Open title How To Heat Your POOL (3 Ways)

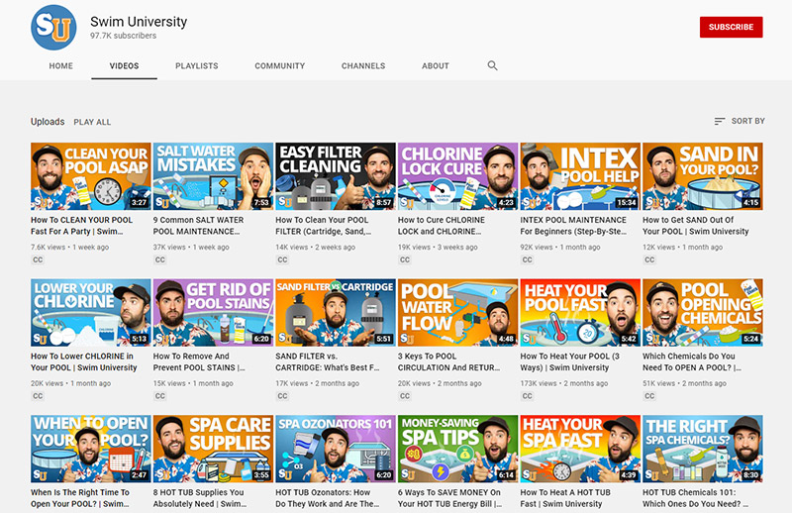click(x=570, y=361)
